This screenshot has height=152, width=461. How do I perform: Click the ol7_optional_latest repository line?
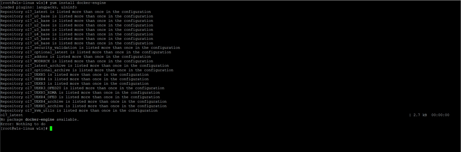point(86,52)
